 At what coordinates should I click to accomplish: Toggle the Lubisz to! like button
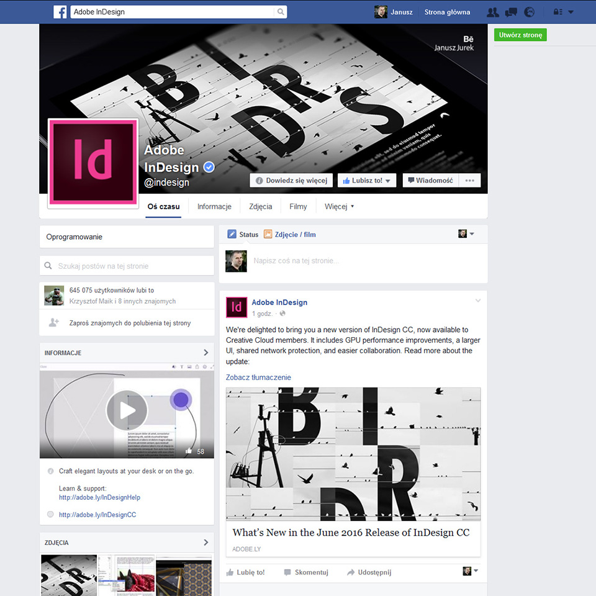click(366, 181)
